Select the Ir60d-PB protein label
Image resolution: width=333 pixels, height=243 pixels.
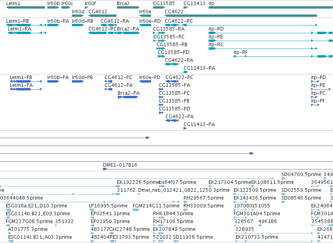pos(83,77)
